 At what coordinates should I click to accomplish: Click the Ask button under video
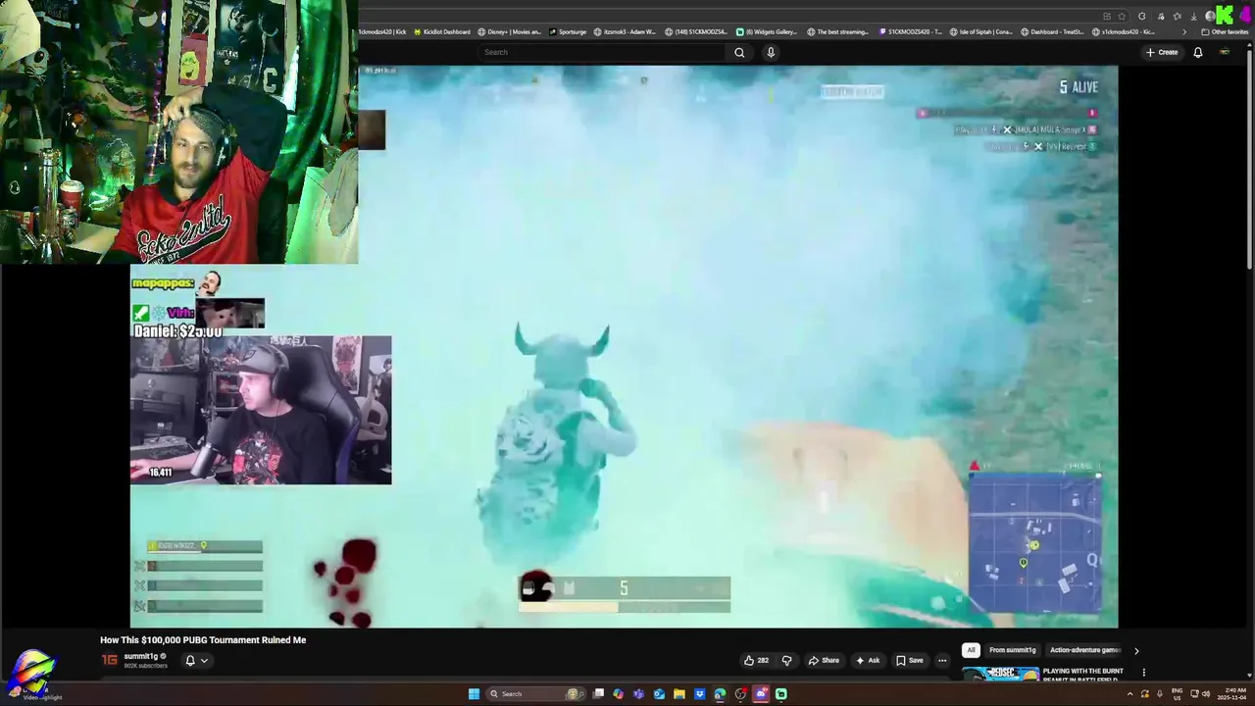pos(868,660)
